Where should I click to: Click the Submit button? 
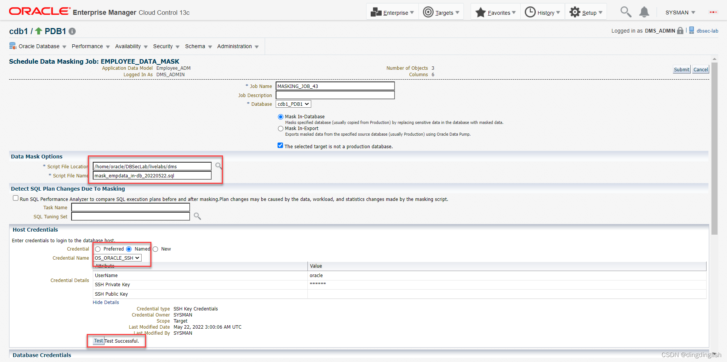point(682,69)
